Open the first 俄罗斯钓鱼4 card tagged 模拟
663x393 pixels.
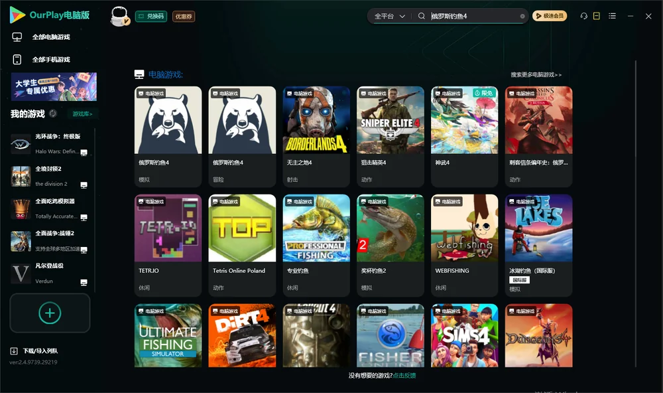(168, 137)
